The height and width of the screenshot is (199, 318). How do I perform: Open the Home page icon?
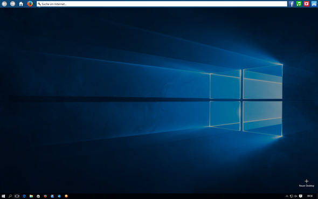(x=21, y=4)
